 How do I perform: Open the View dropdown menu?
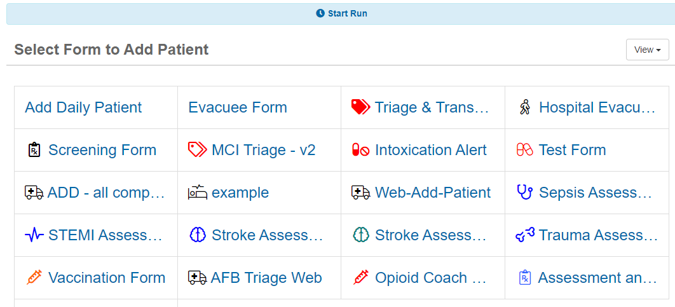[x=647, y=50]
